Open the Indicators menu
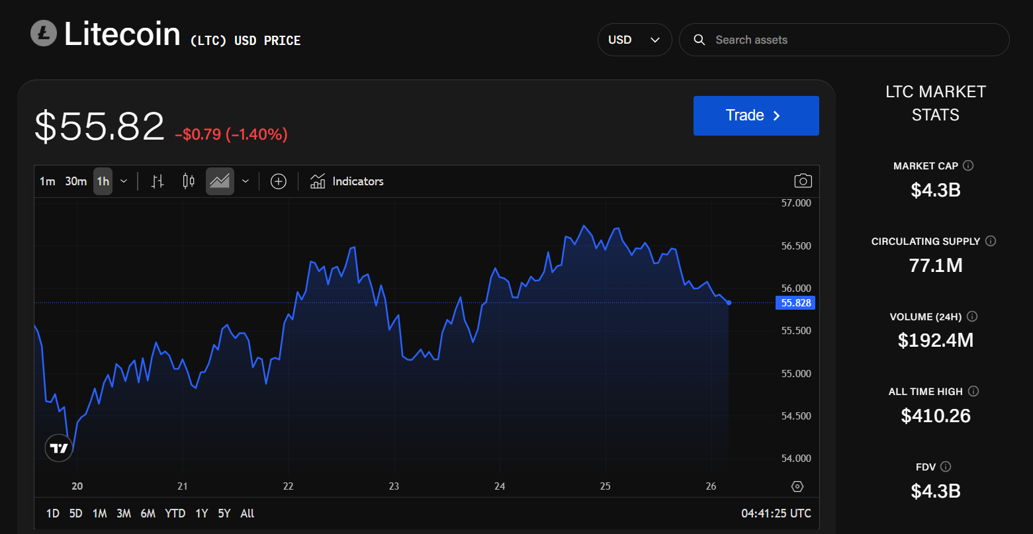Viewport: 1033px width, 534px height. pos(347,181)
